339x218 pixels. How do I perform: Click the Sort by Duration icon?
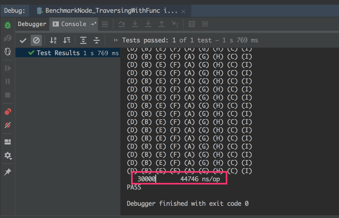[x=66, y=40]
